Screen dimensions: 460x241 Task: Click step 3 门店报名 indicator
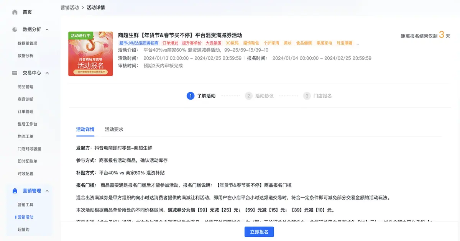coord(317,96)
